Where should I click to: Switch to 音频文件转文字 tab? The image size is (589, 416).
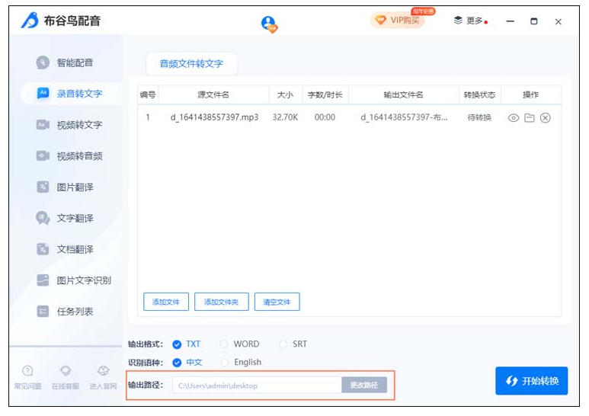tap(191, 64)
